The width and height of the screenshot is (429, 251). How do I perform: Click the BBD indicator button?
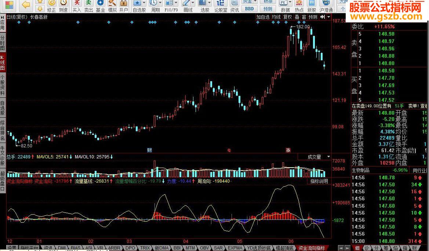249,9
